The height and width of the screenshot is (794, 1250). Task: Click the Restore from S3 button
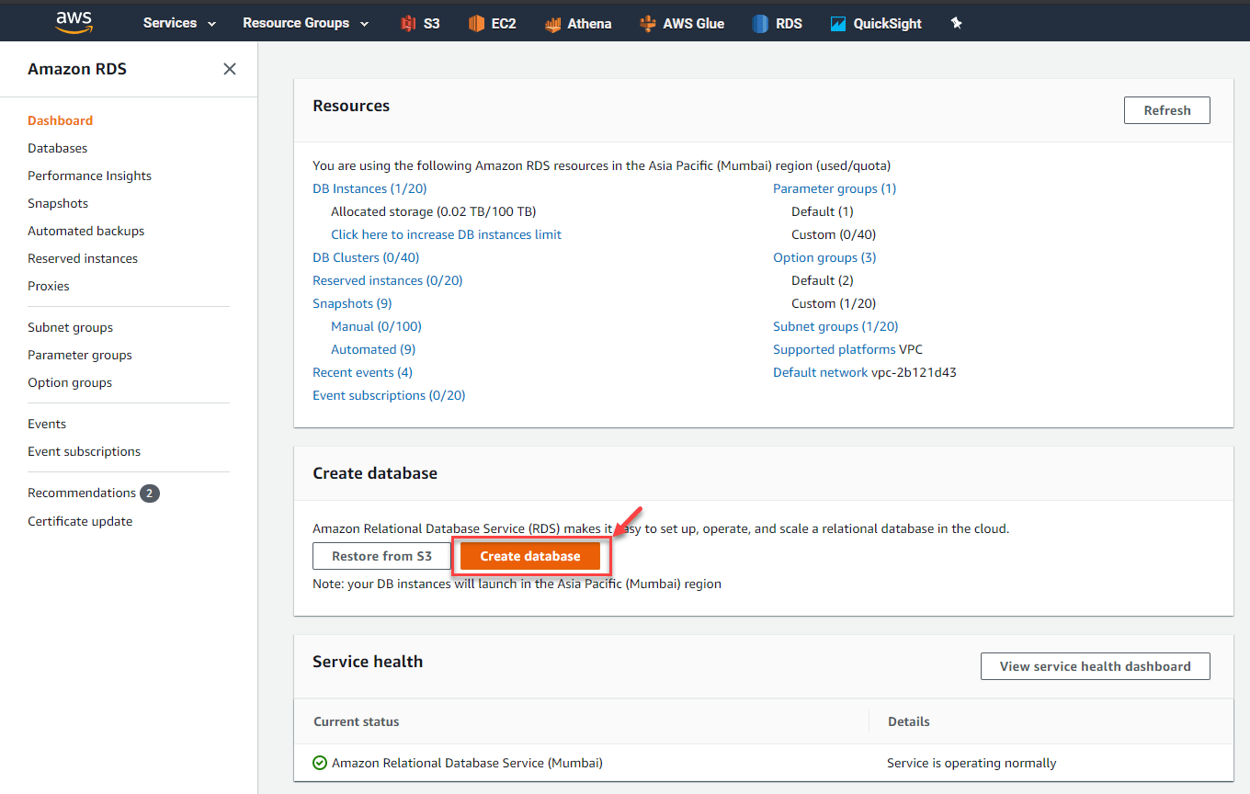(x=381, y=556)
